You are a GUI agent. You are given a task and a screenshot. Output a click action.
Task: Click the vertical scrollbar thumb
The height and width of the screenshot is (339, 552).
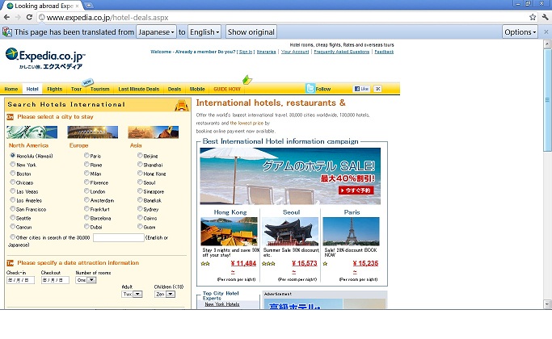point(547,100)
